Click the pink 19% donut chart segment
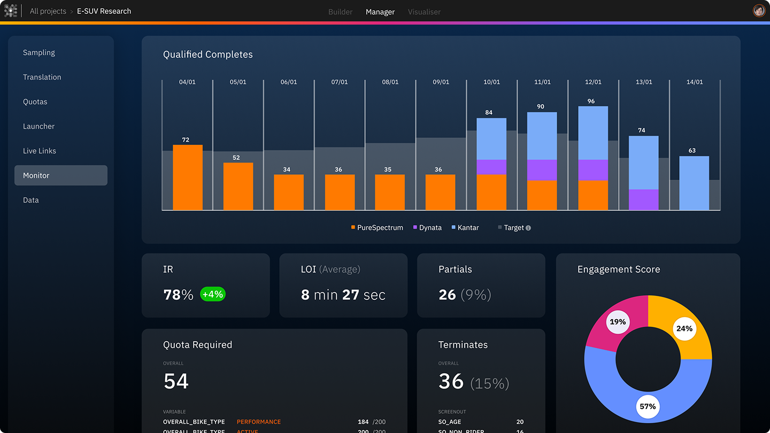 pos(618,321)
